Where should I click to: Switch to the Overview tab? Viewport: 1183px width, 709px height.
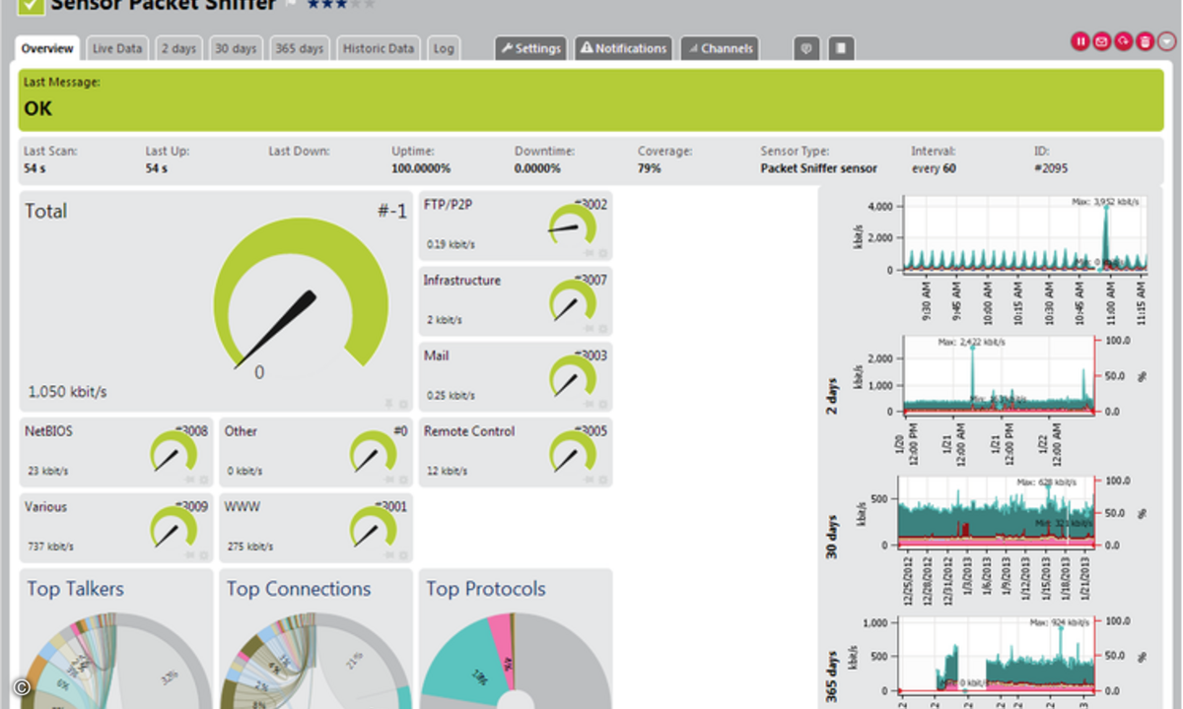(47, 48)
